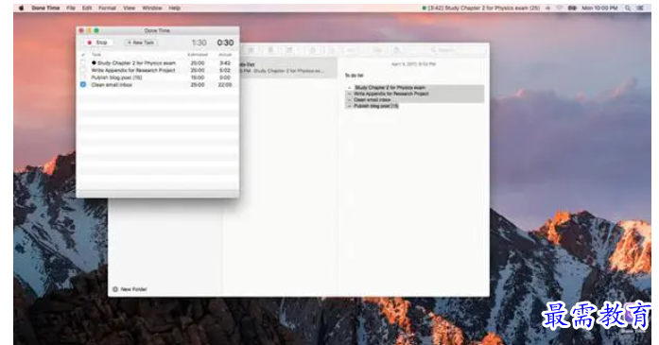Open the Help menu
The height and width of the screenshot is (345, 659).
[x=174, y=8]
